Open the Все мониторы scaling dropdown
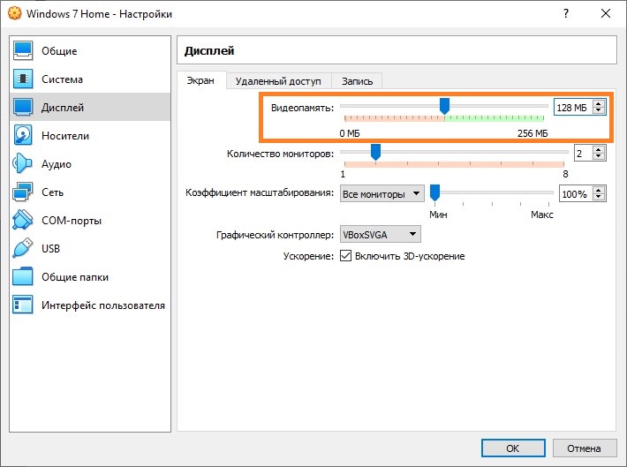 (x=381, y=193)
